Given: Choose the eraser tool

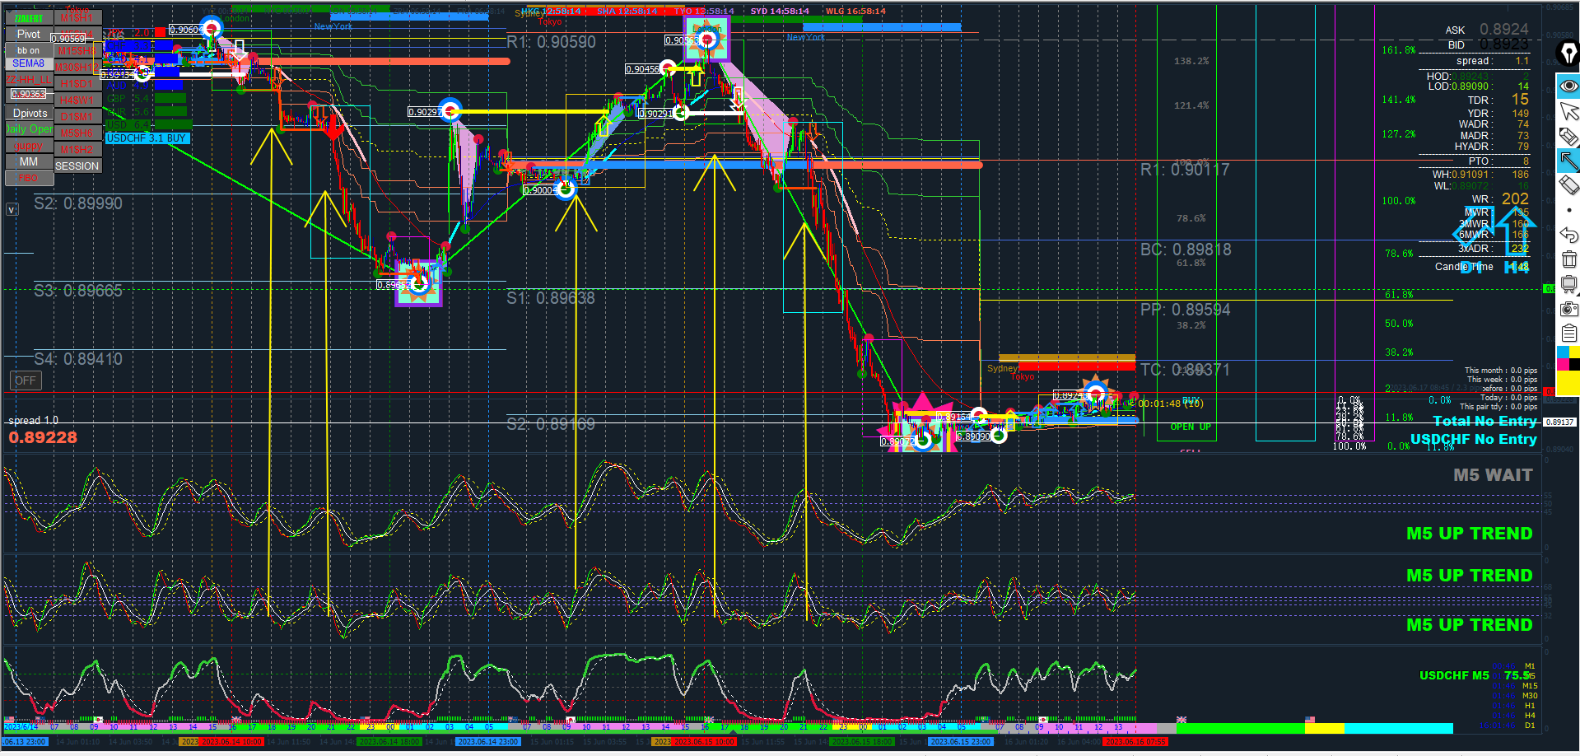Looking at the screenshot, I should click(x=1568, y=185).
